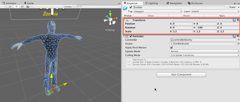The width and height of the screenshot is (240, 102).
Task: Click the Add Component button
Action: point(181,75)
